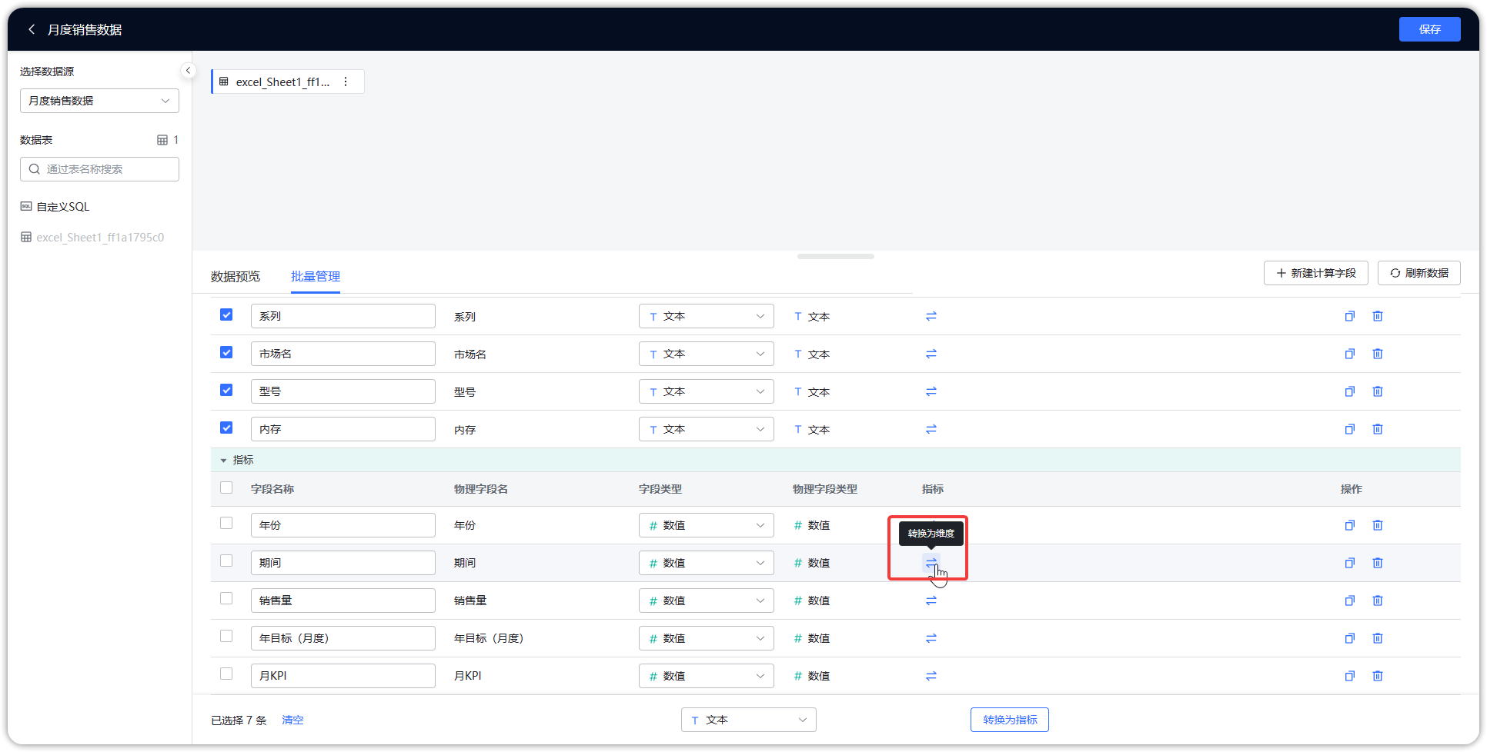Click the 清空 link
This screenshot has height=752, width=1487.
coord(292,720)
